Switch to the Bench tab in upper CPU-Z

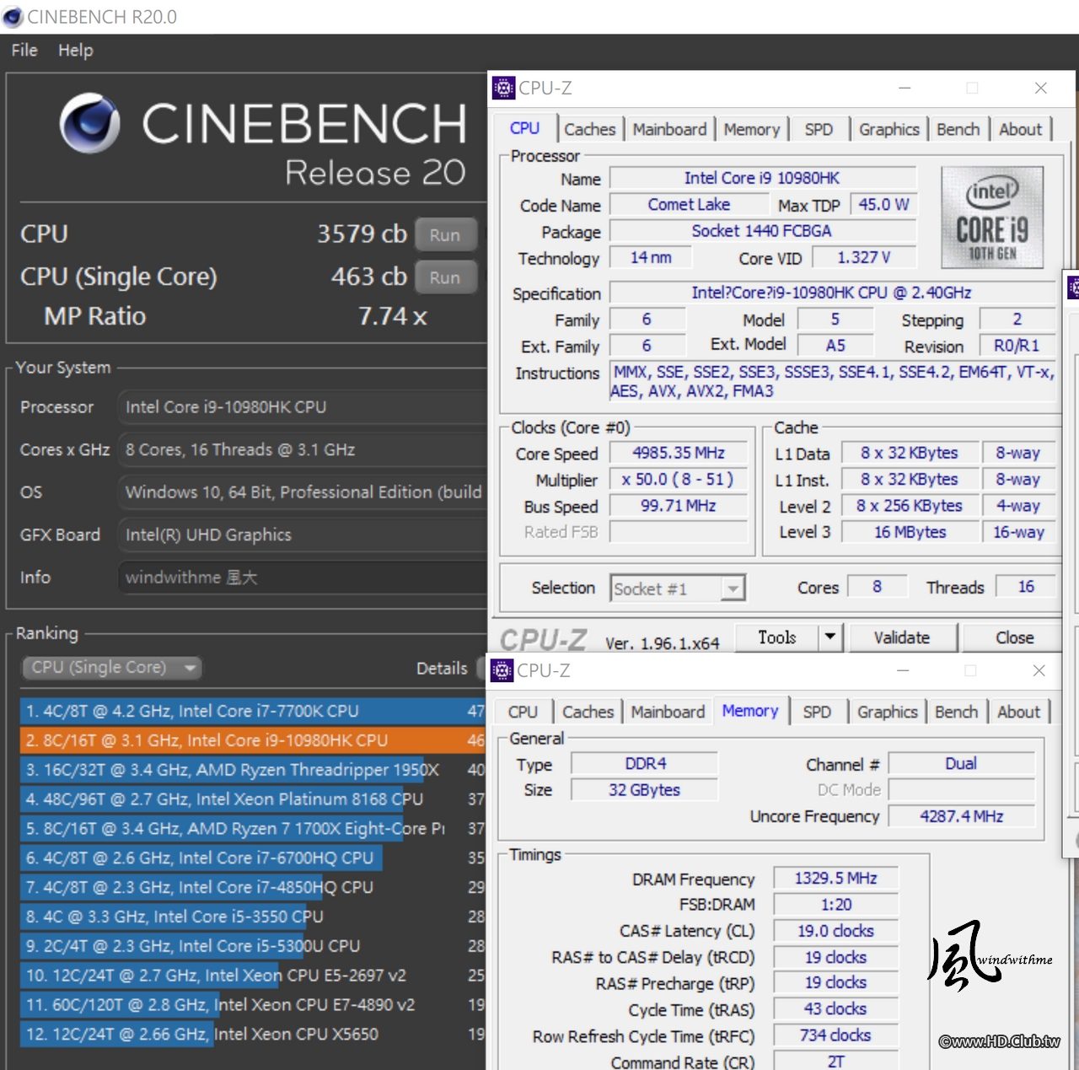(958, 130)
